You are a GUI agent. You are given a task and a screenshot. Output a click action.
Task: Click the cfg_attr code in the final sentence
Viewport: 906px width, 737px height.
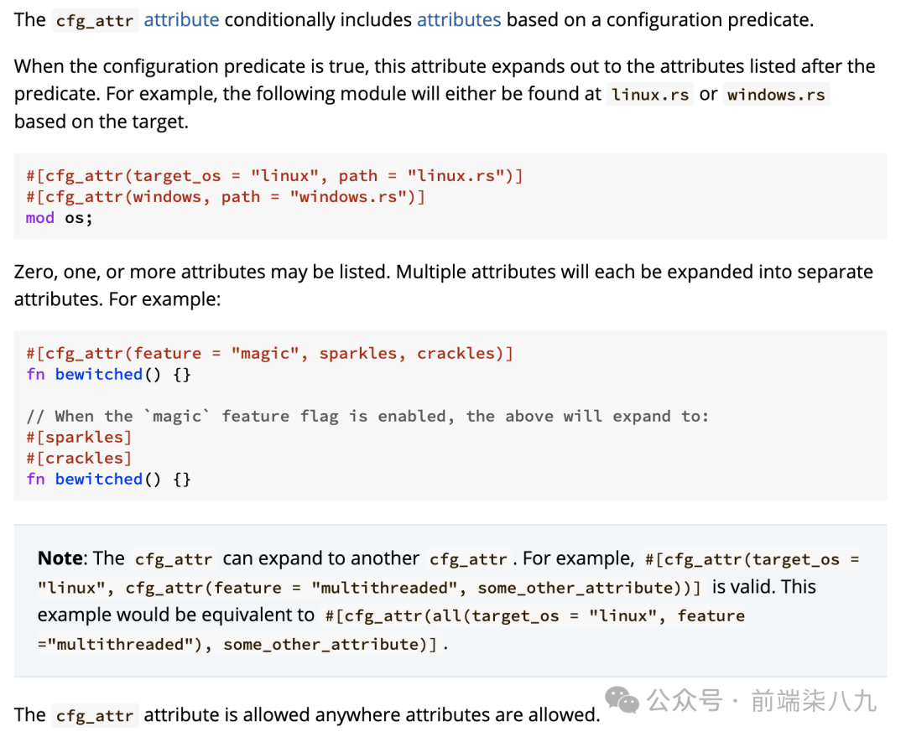click(95, 716)
